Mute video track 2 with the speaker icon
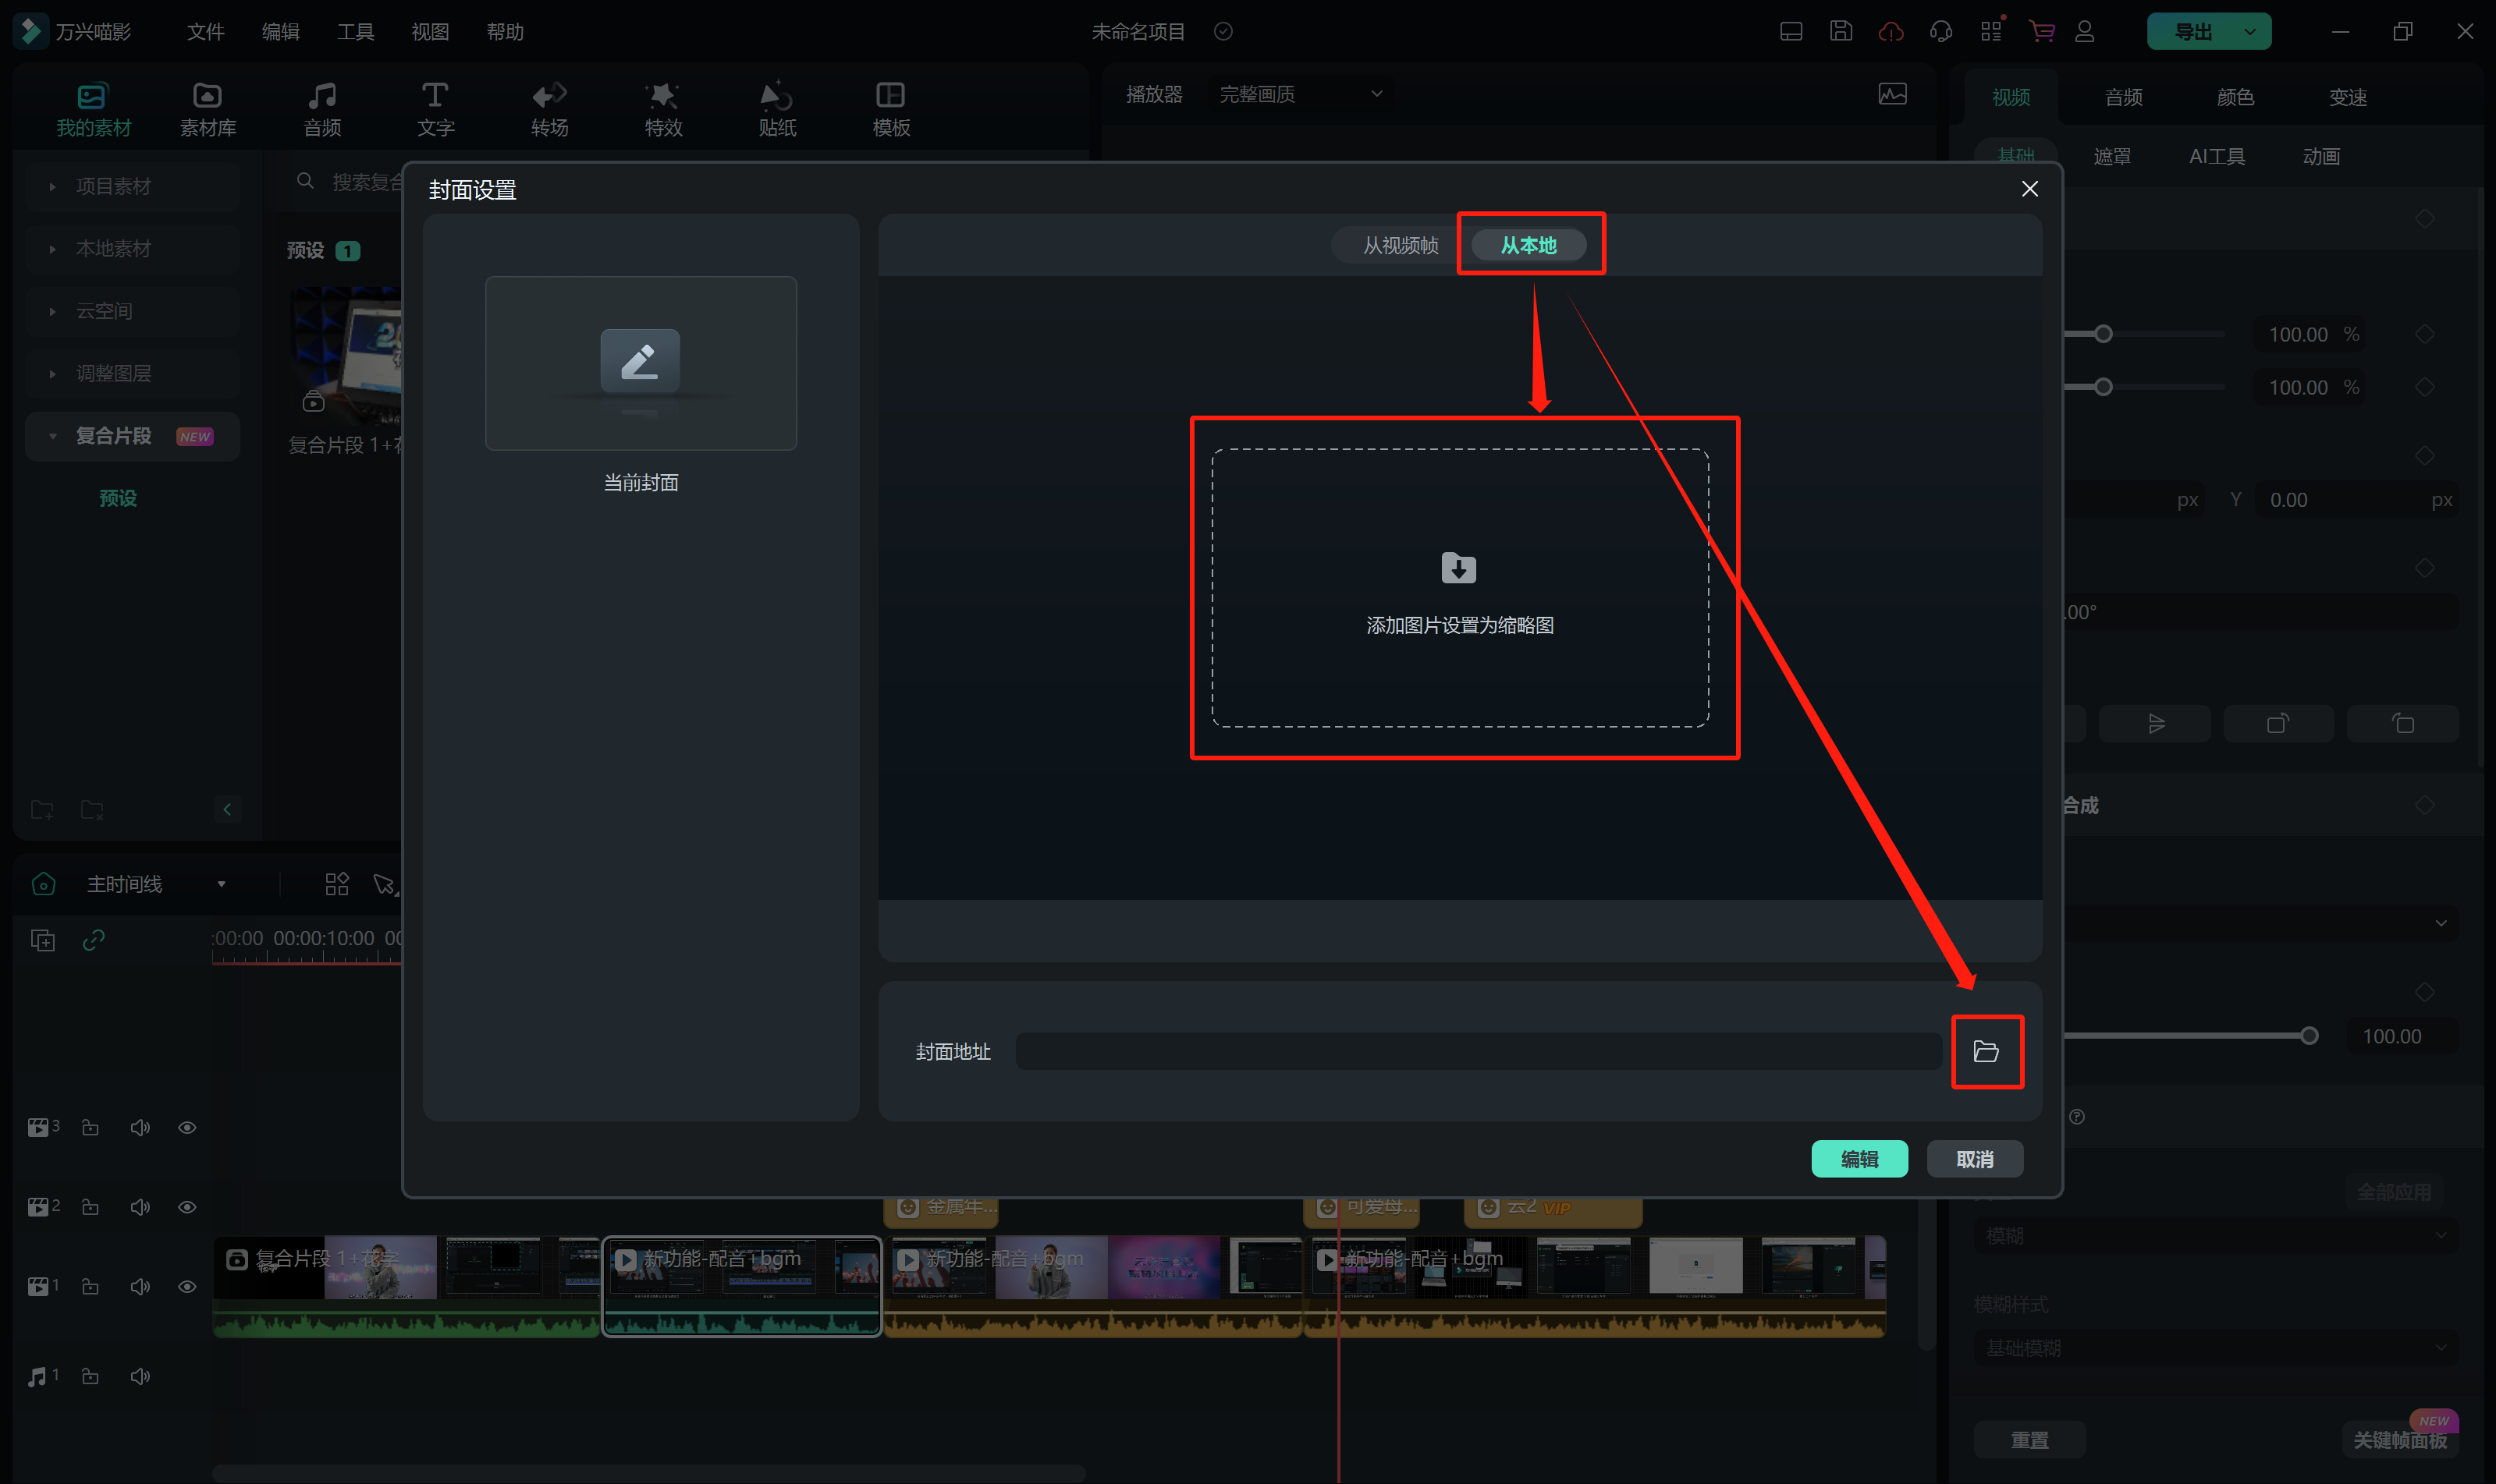Screen dimensions: 2496x1484 (140, 1207)
